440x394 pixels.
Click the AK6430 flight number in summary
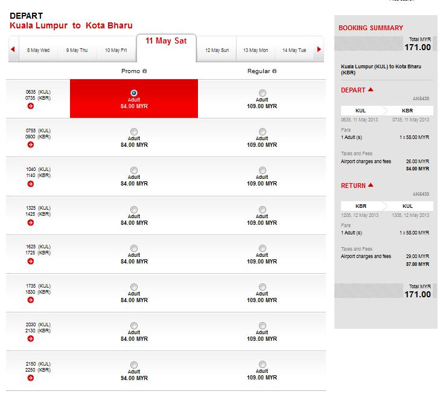coord(421,98)
